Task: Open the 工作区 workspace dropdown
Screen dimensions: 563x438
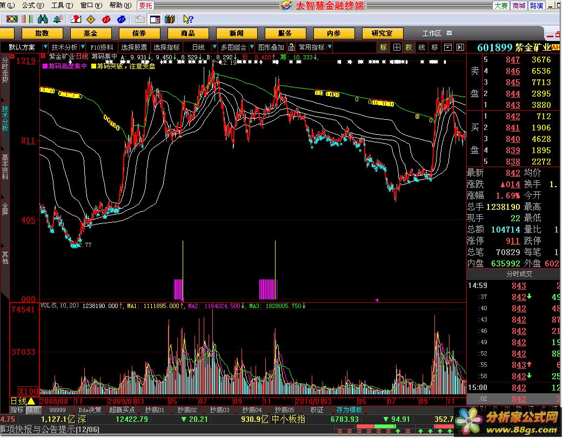Action: [x=449, y=33]
